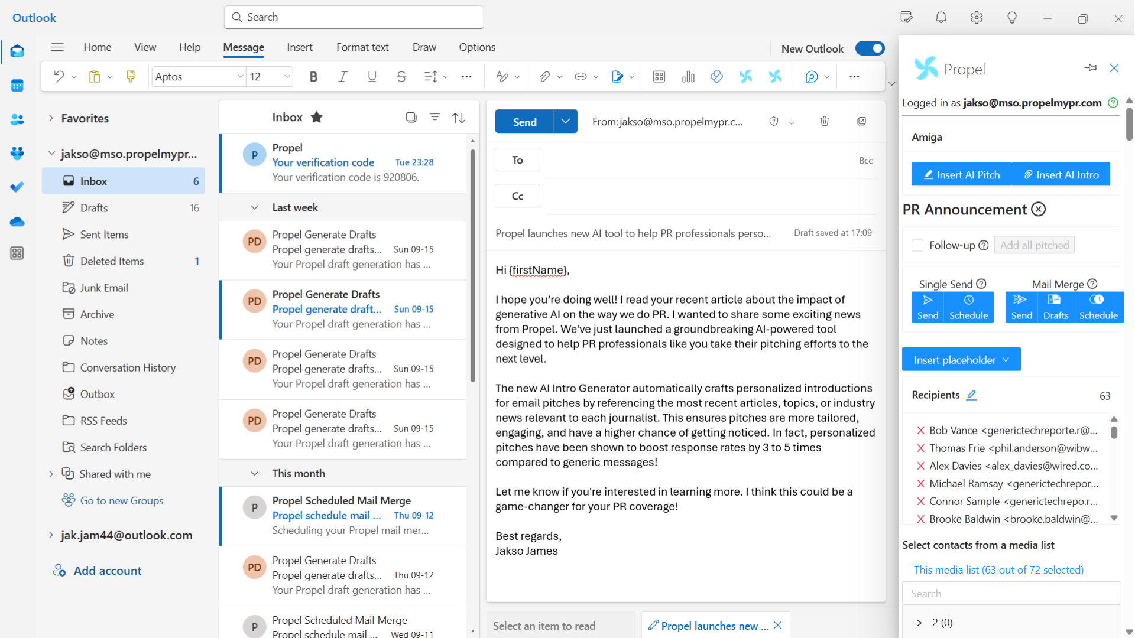Open the People icon in left rail
Screen dimensions: 1135x638
tap(17, 119)
